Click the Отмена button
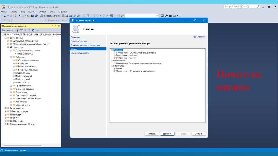 [x=198, y=134]
